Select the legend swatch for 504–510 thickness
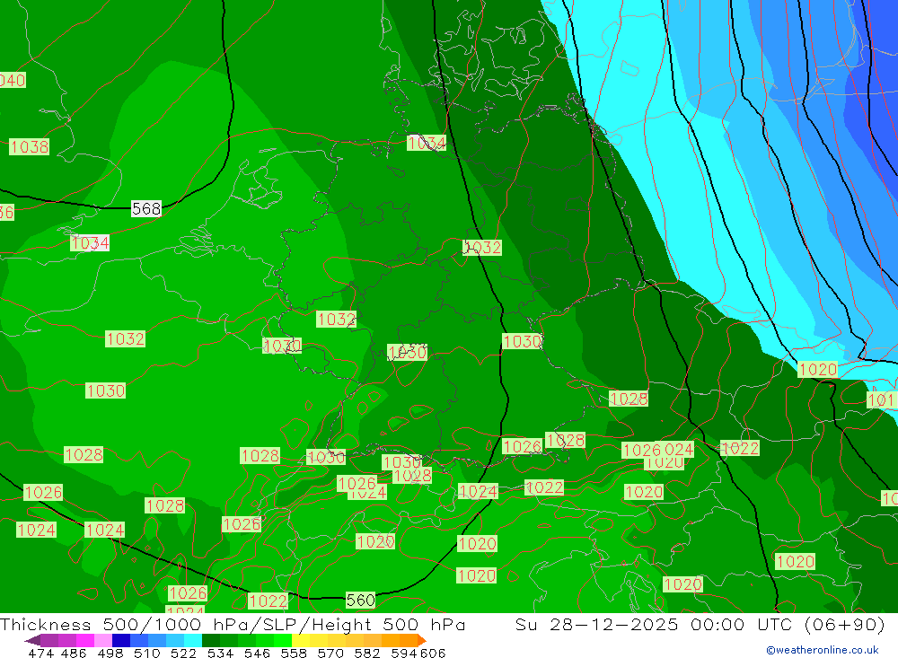This screenshot has width=898, height=658. (139, 640)
